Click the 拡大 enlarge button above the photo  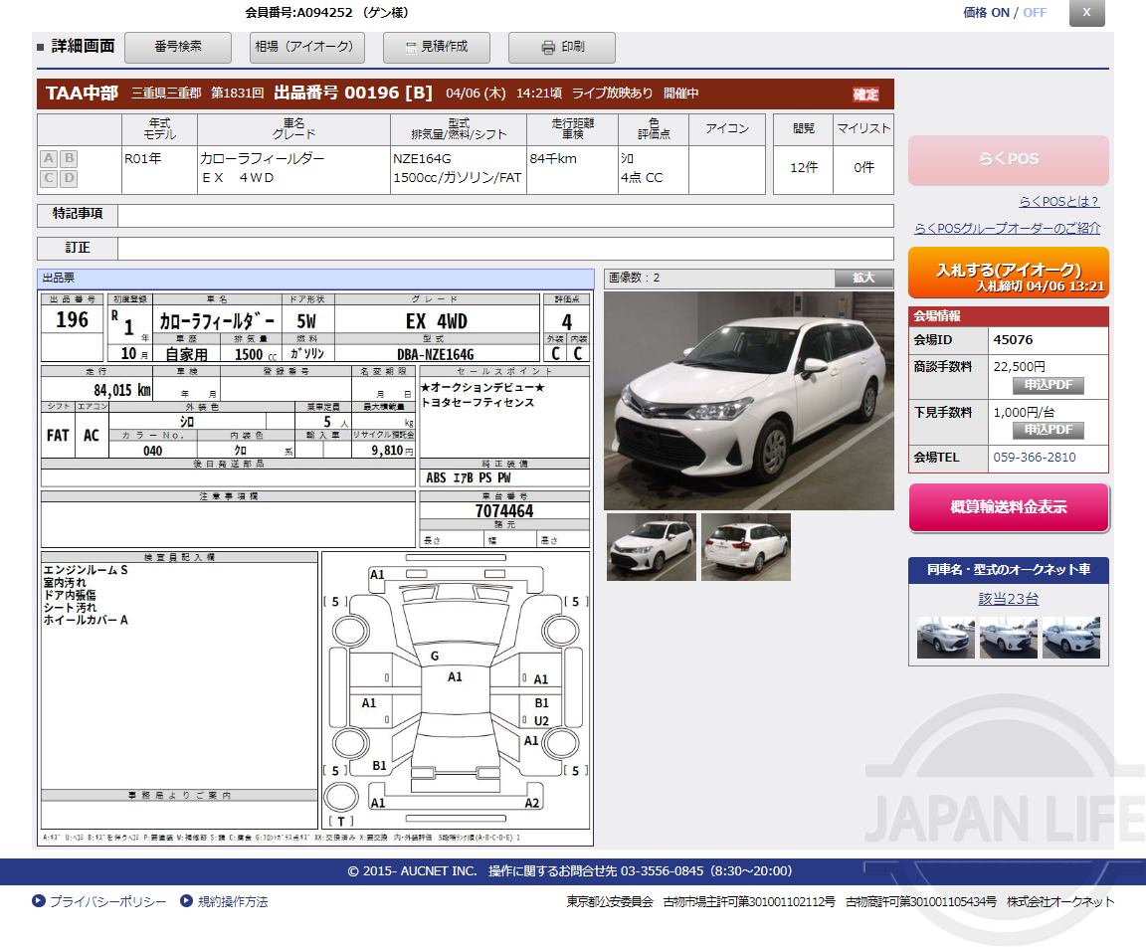coord(863,278)
